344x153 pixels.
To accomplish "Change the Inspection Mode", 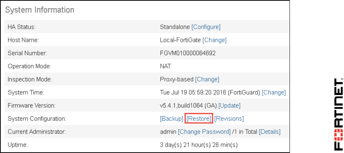I will (207, 79).
